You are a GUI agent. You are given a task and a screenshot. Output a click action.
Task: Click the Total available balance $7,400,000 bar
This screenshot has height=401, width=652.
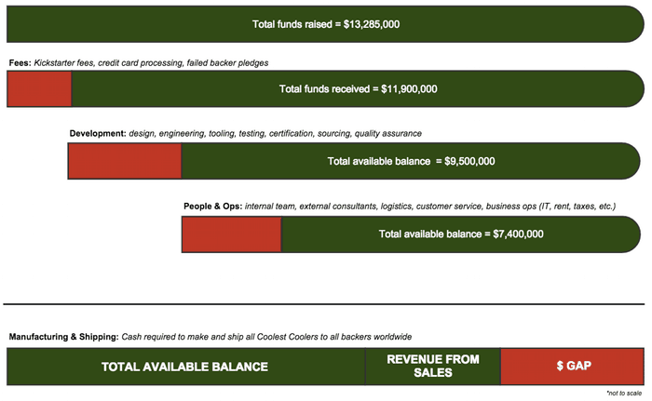[x=460, y=234]
